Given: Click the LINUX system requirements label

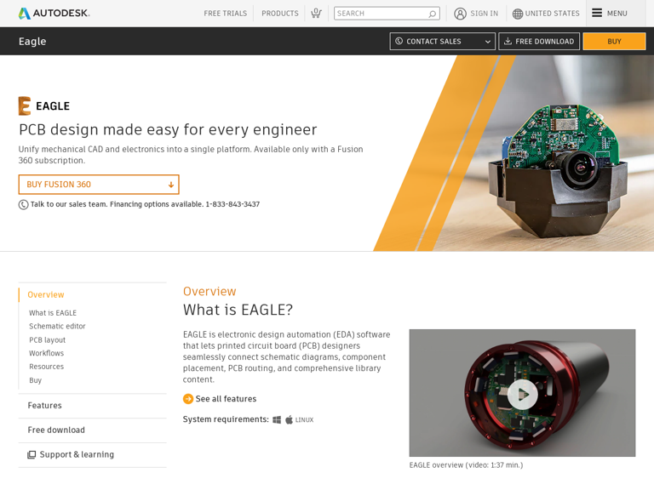Looking at the screenshot, I should (305, 420).
